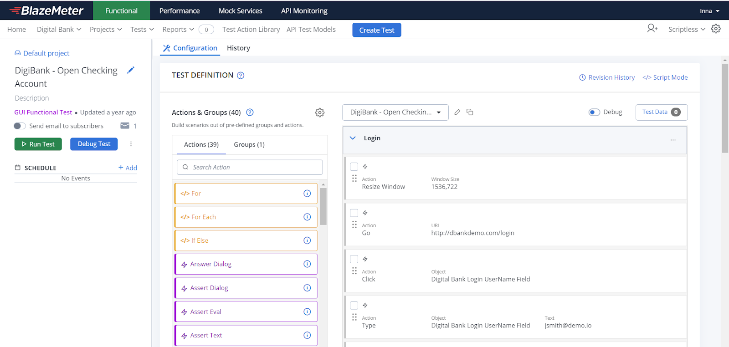Open the Default project link
Viewport: 729px width, 347px height.
[46, 53]
